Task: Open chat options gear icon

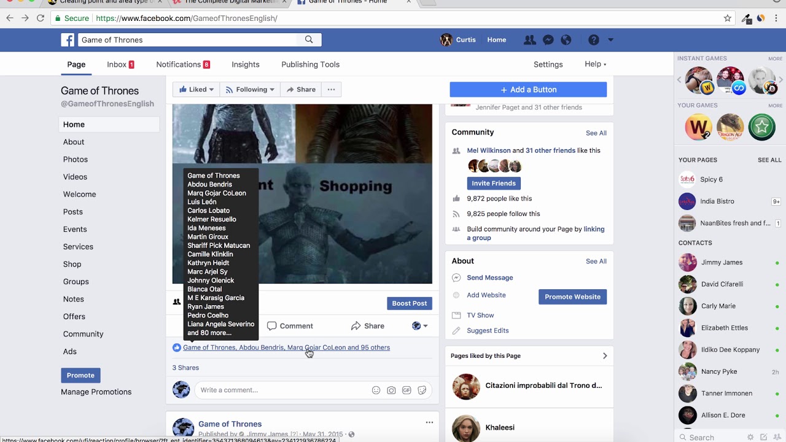Action: tap(750, 437)
